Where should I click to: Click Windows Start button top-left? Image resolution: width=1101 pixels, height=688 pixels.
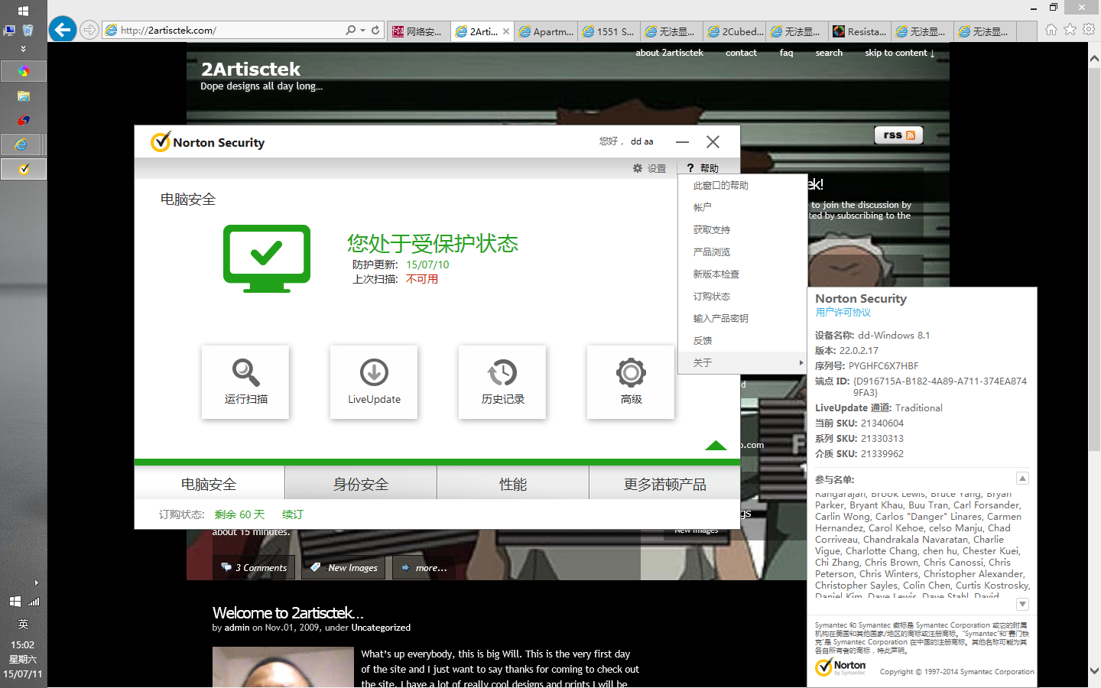(23, 11)
